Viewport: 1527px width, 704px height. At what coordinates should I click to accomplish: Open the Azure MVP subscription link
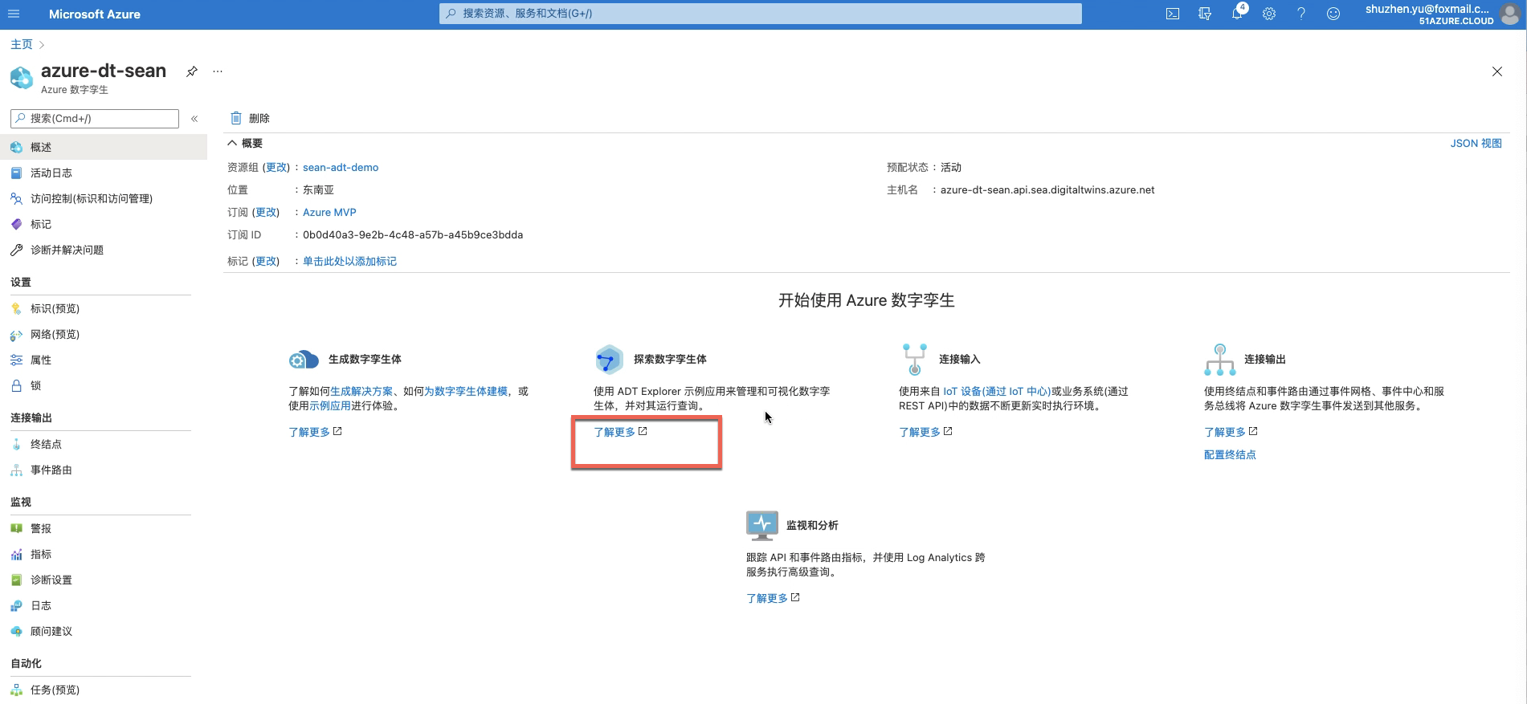329,212
